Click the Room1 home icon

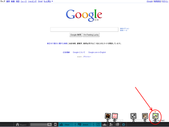click(17, 124)
